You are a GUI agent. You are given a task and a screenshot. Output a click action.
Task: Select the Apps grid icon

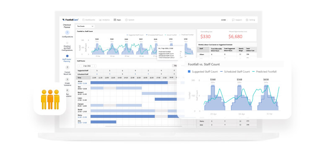115,20
